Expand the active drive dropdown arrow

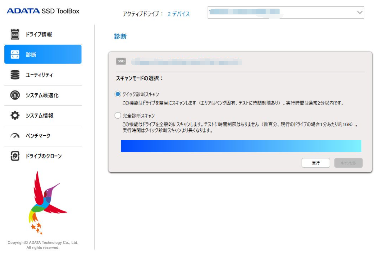click(360, 12)
